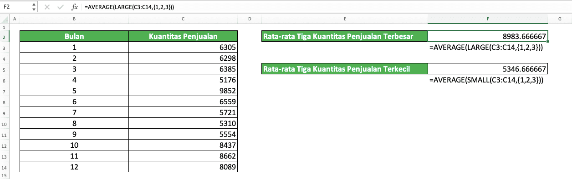The height and width of the screenshot is (179, 572).
Task: Select row 1 header
Action: (4, 27)
